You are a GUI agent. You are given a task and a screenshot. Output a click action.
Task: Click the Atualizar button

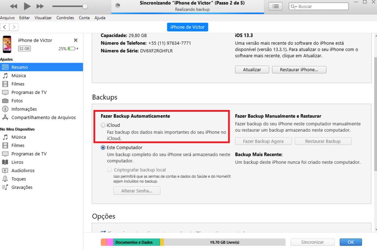(252, 70)
